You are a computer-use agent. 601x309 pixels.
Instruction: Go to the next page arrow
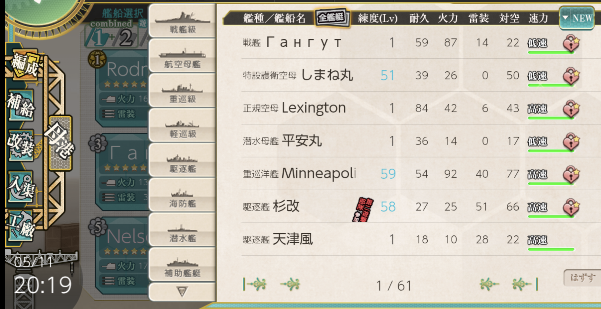[x=489, y=284]
